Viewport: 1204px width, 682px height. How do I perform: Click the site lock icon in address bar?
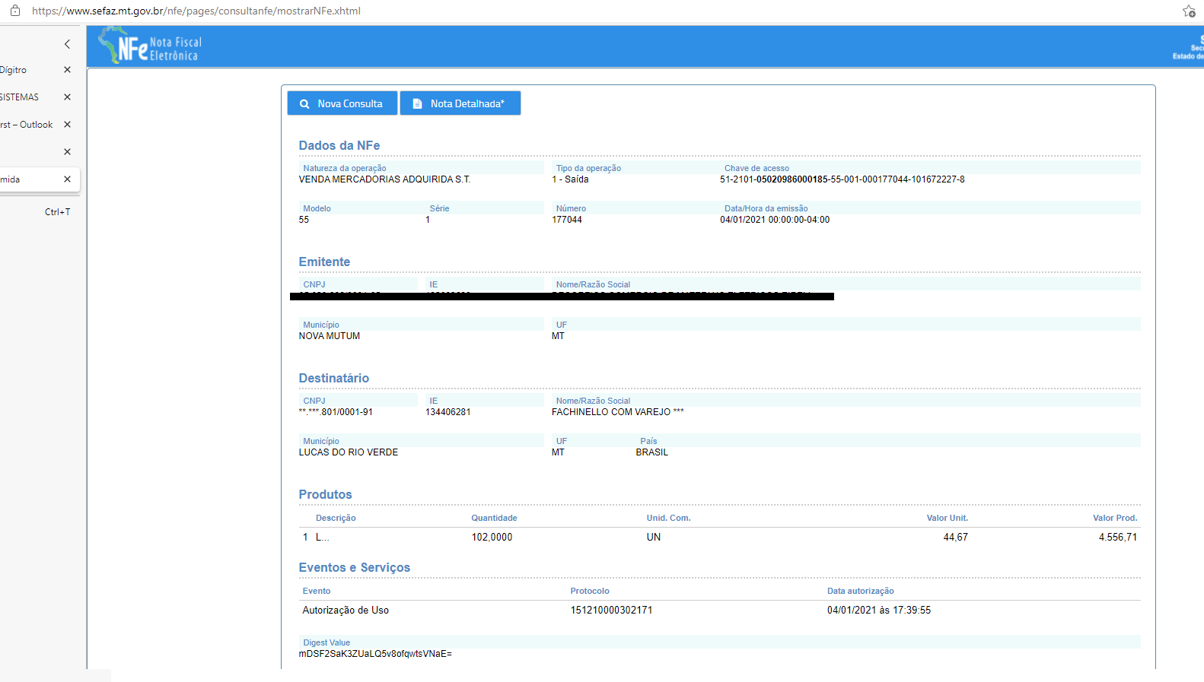15,11
